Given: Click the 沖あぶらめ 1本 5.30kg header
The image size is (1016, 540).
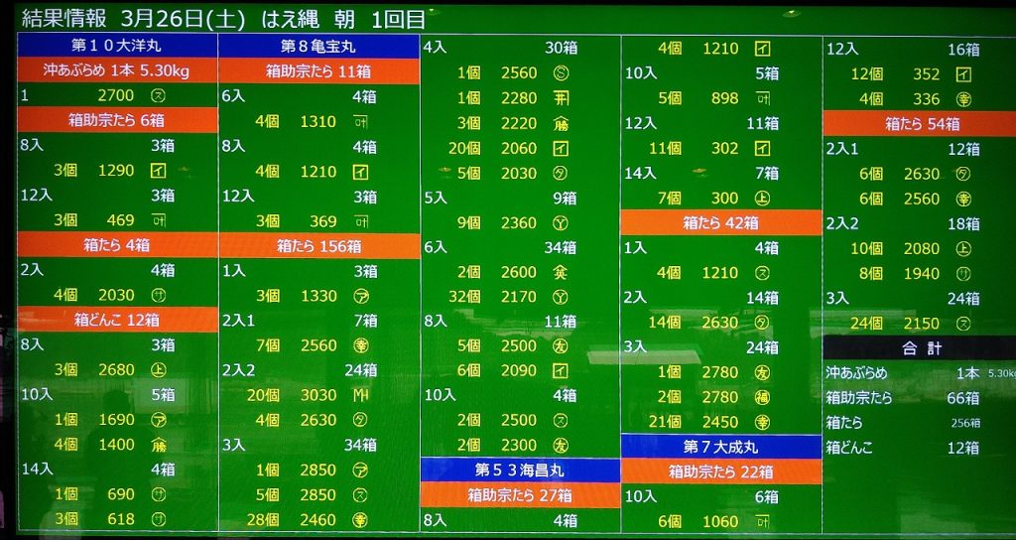Looking at the screenshot, I should click(117, 70).
